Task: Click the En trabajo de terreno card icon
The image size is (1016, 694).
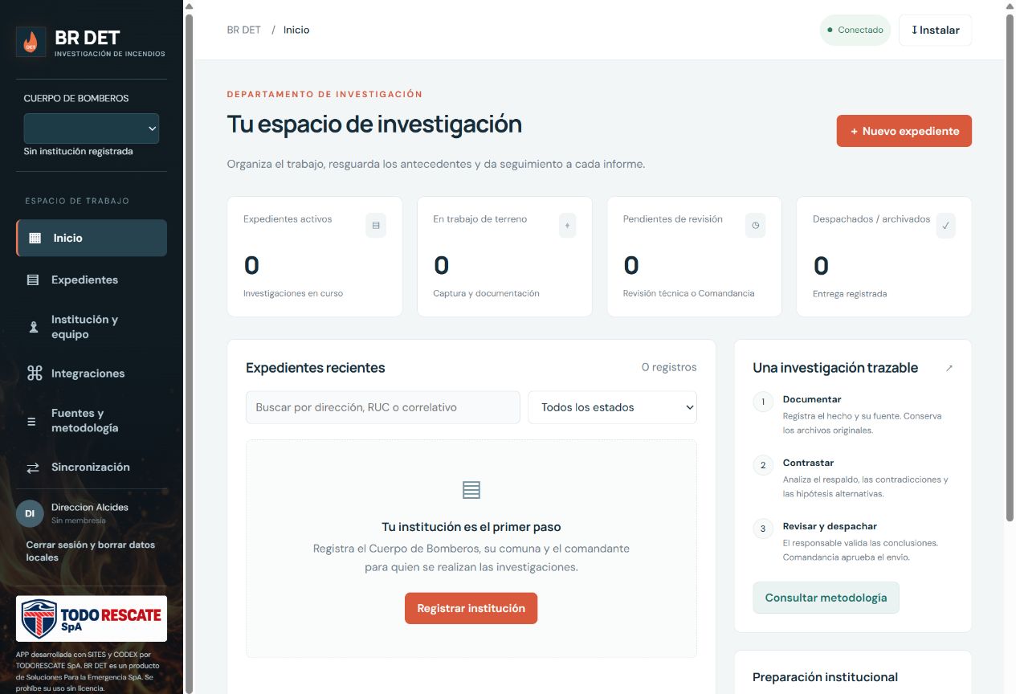Action: (568, 226)
